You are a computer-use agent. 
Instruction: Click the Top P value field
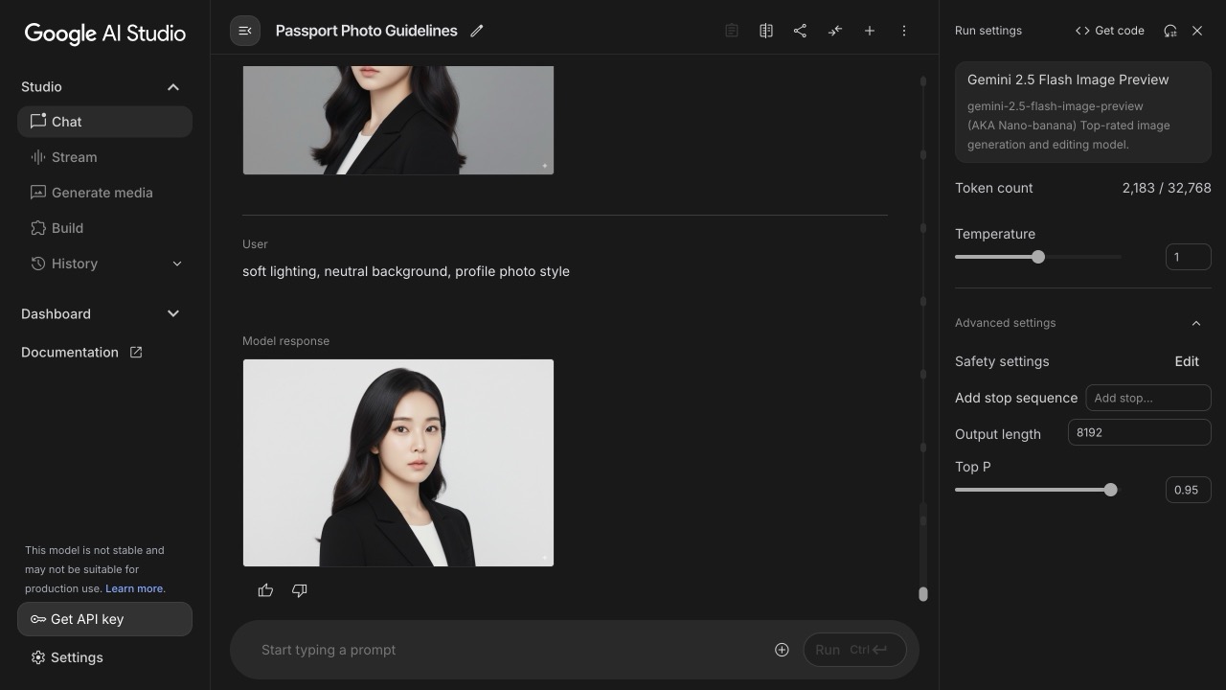(x=1189, y=490)
